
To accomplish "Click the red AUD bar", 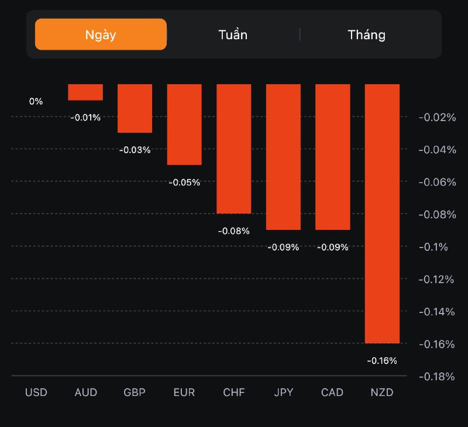I will (x=85, y=92).
